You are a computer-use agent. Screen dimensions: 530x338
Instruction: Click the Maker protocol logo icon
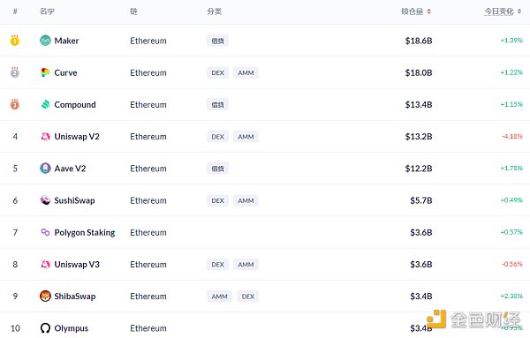coord(45,41)
